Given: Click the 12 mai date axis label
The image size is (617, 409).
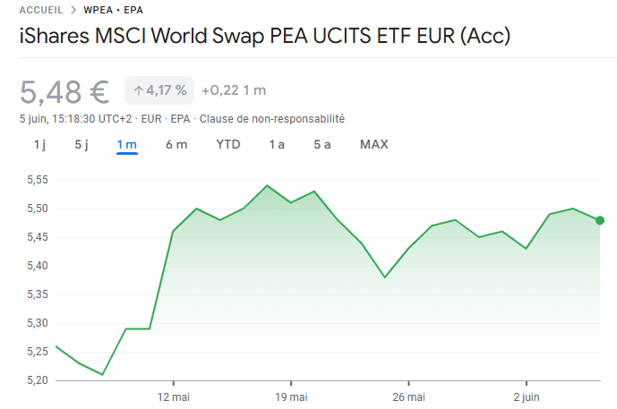Looking at the screenshot, I should point(174,396).
